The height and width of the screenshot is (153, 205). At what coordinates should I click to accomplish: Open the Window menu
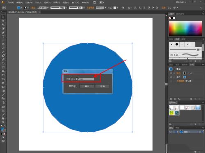point(75,2)
